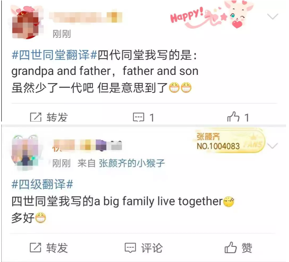Expand the second post's chevron menu
Viewport: 289px width, 262px height.
point(273,146)
